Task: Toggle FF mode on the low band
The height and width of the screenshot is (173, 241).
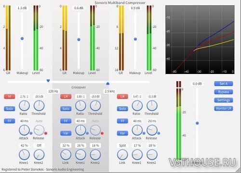Action: point(10,121)
